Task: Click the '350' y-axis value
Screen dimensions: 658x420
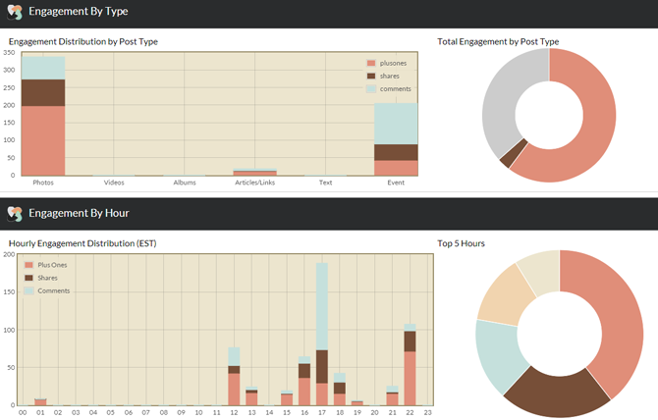Action: pyautogui.click(x=9, y=52)
